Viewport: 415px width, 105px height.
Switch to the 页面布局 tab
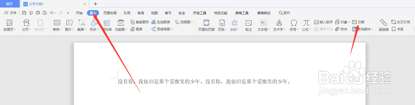[x=110, y=13]
